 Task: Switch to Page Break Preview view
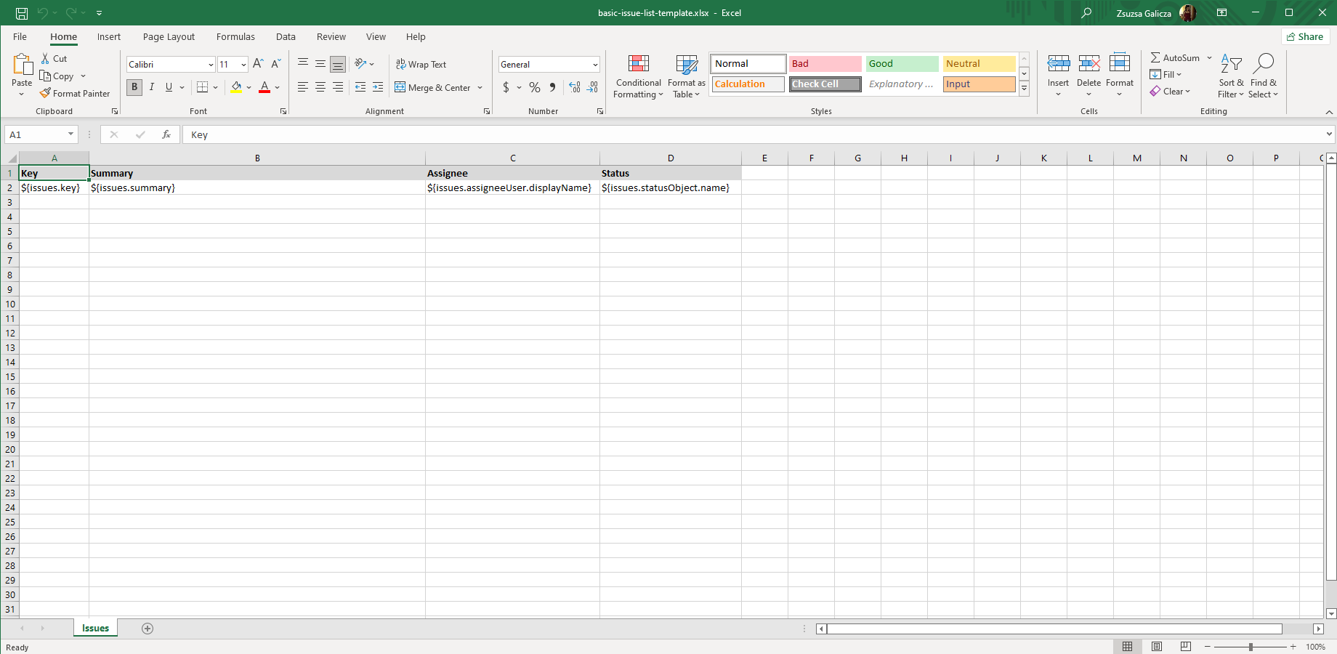click(1186, 647)
